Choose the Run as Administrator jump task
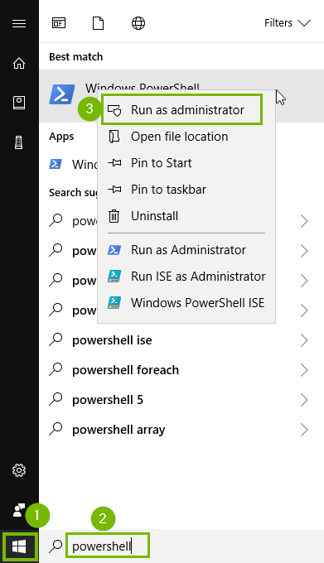Viewport: 324px width, 563px height. (x=186, y=250)
